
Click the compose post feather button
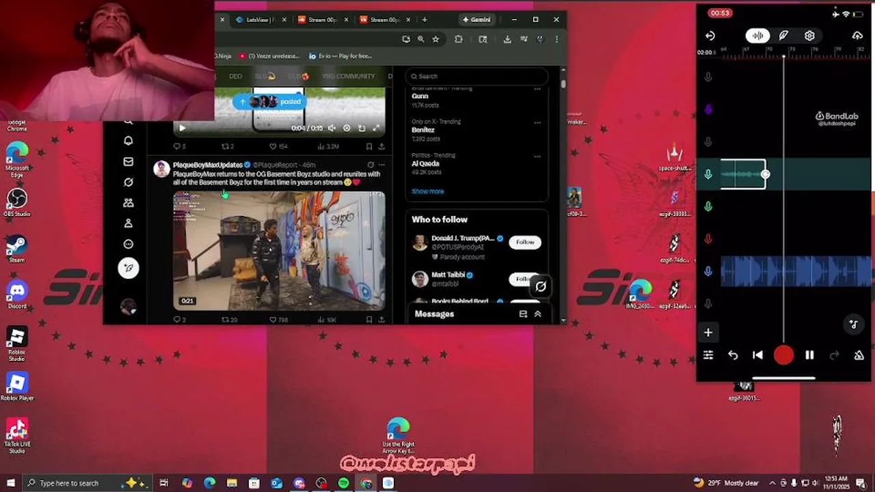click(128, 268)
